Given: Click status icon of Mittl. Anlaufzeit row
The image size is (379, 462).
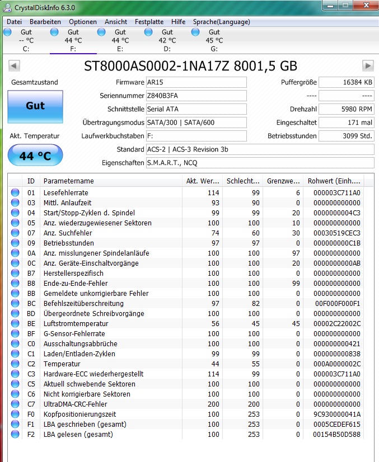Looking at the screenshot, I should coord(15,202).
